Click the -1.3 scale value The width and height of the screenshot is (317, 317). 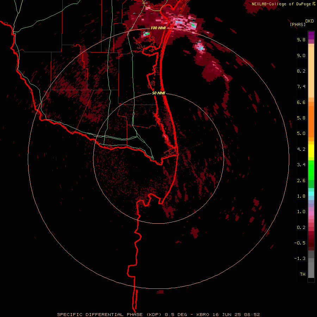pyautogui.click(x=300, y=259)
